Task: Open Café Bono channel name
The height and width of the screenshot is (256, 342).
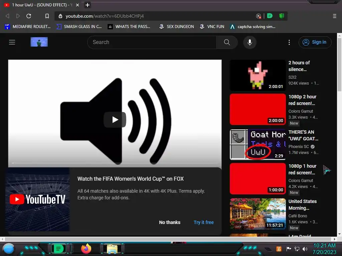Action: [x=298, y=216]
